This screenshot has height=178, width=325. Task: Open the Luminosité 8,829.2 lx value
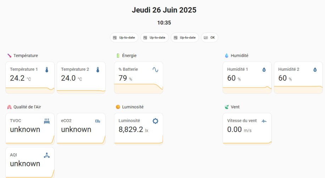pyautogui.click(x=134, y=130)
